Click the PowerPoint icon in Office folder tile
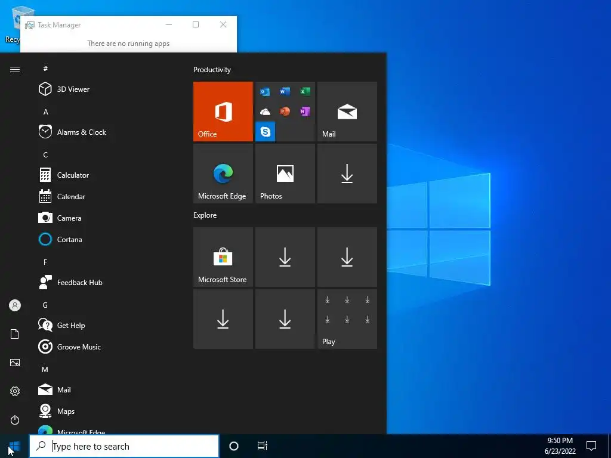Screen dimensions: 611x458 [285, 112]
